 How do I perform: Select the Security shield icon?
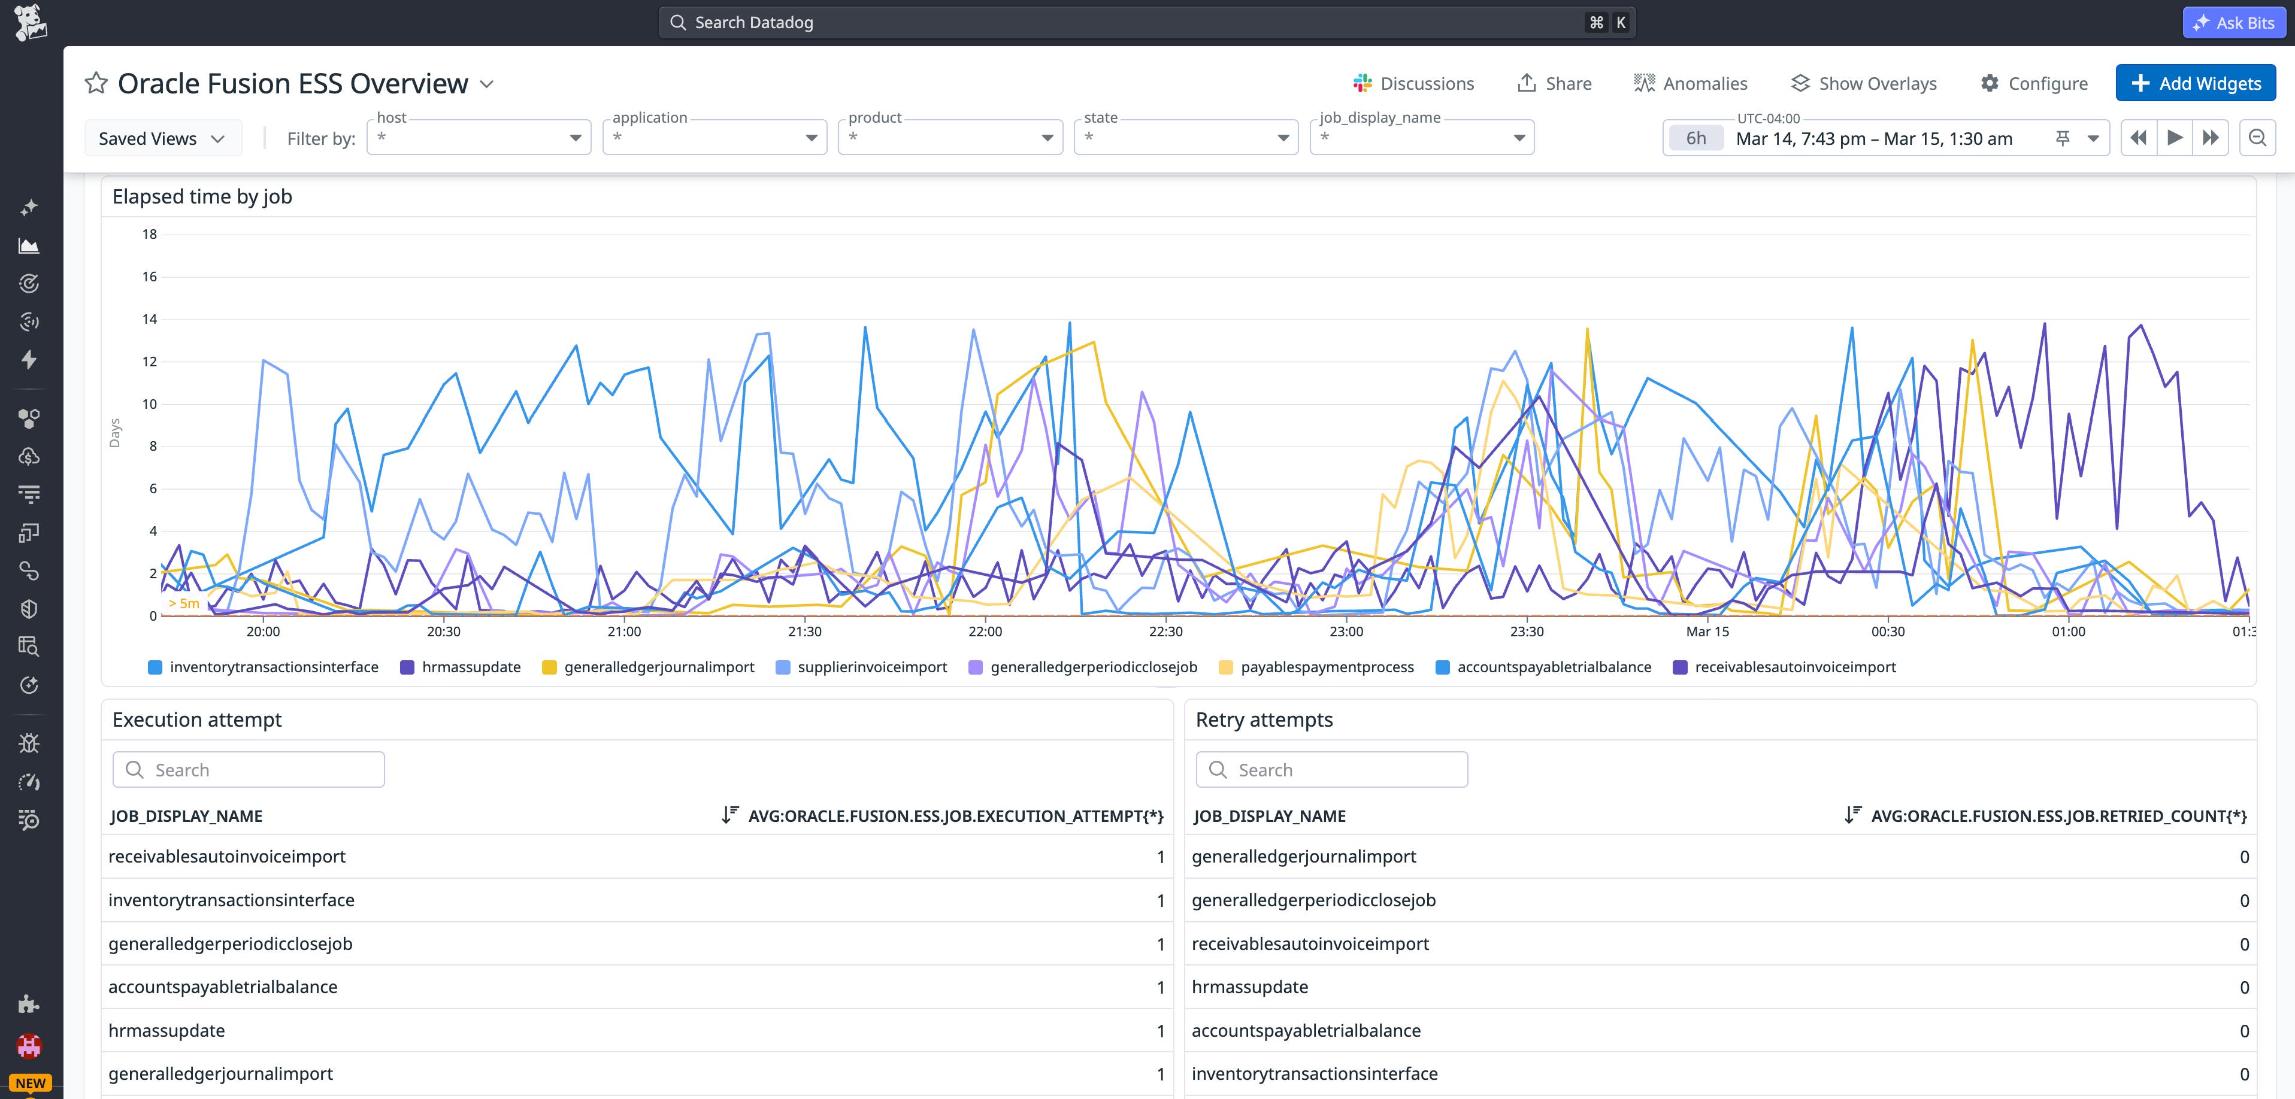click(x=29, y=608)
